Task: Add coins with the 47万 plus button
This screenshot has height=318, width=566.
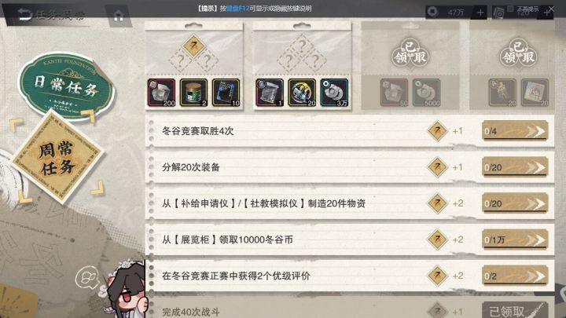Action: (x=480, y=13)
